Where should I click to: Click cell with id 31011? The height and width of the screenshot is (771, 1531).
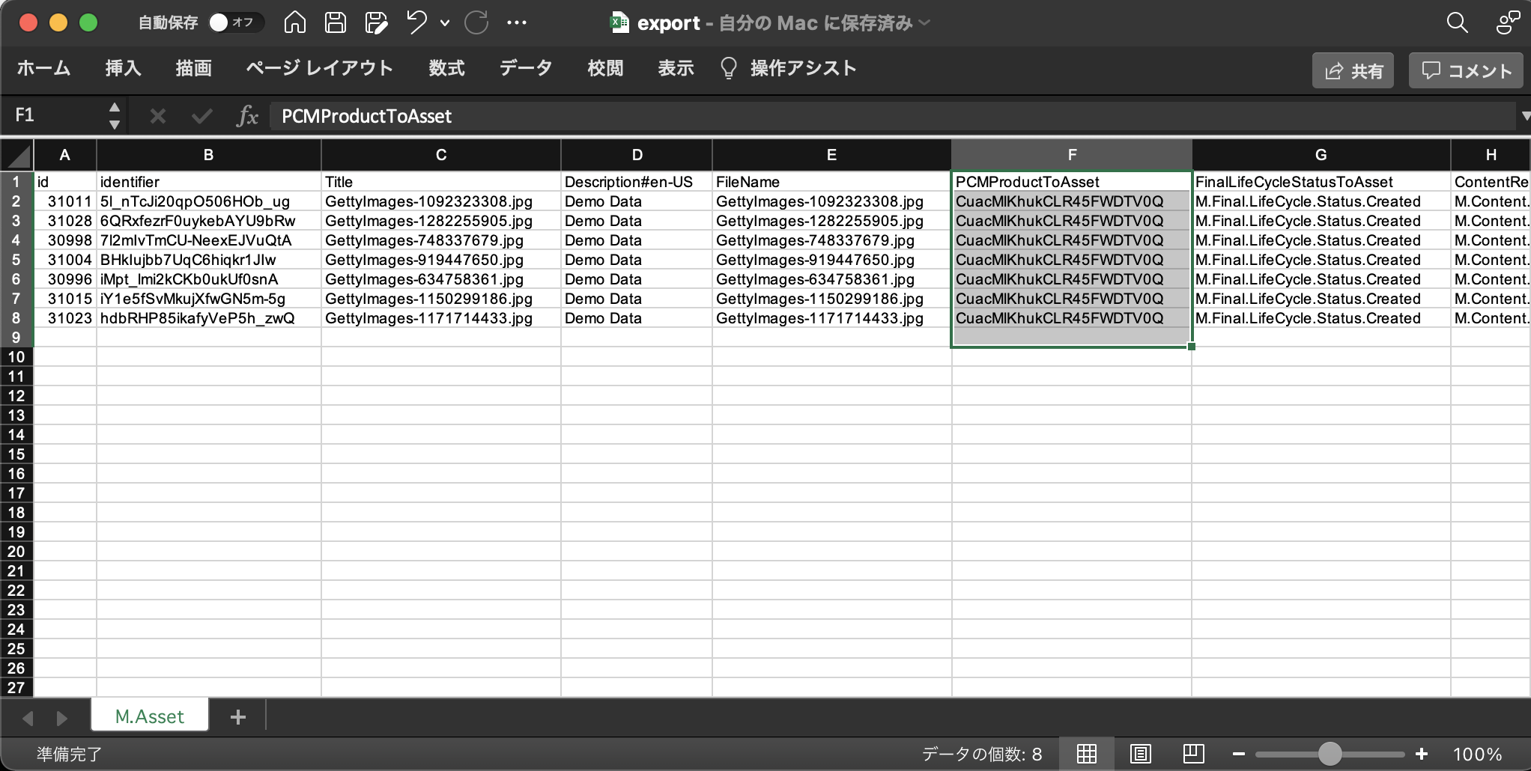point(65,201)
